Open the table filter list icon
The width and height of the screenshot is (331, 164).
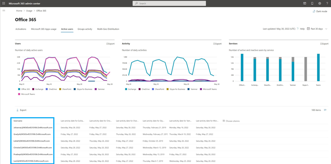coord(325,110)
